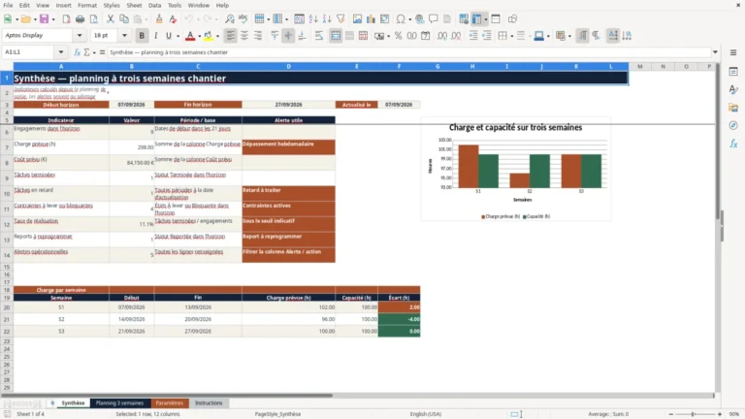Click the Clear Direct Formatting icon
This screenshot has width=745, height=419.
[x=173, y=19]
